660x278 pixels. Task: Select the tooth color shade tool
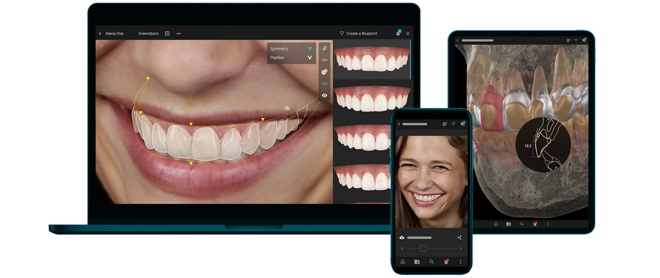[x=324, y=72]
